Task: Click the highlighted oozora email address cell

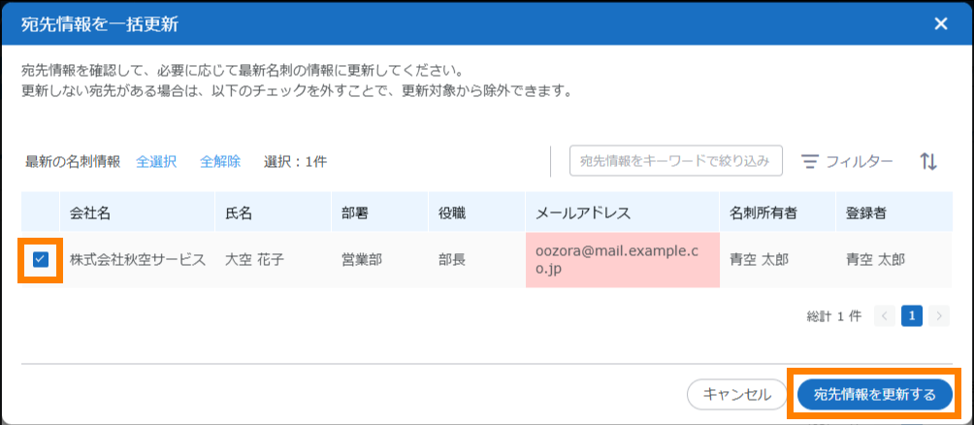Action: point(621,259)
